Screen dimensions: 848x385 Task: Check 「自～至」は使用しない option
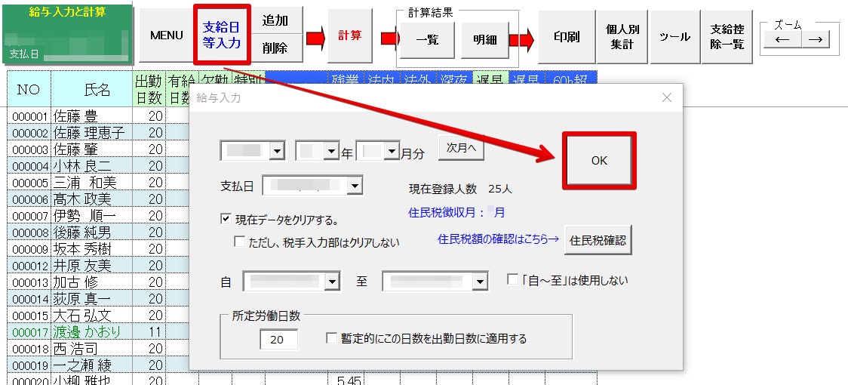[513, 280]
